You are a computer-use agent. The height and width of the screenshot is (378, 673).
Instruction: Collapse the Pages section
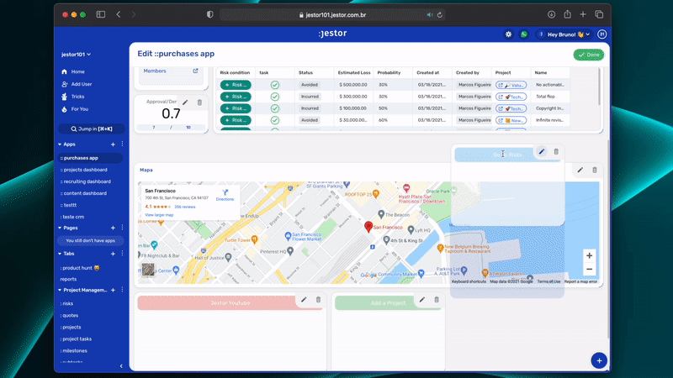tap(60, 228)
